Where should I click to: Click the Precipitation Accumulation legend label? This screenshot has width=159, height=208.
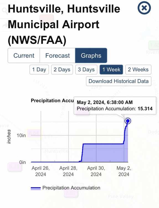pos(71,188)
